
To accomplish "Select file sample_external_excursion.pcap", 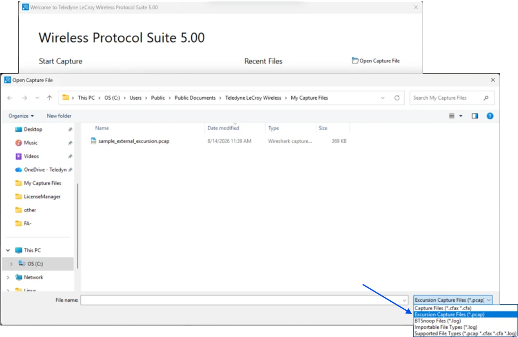I will pos(134,141).
